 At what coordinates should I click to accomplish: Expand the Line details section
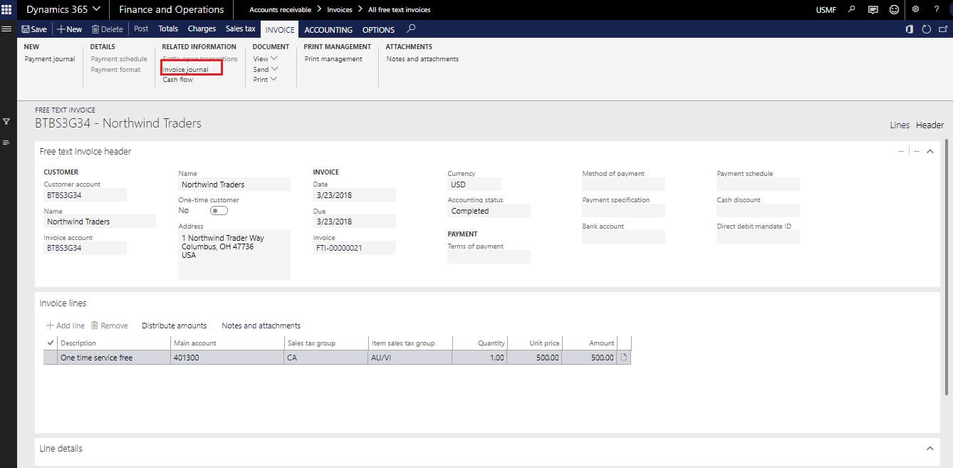click(x=929, y=449)
